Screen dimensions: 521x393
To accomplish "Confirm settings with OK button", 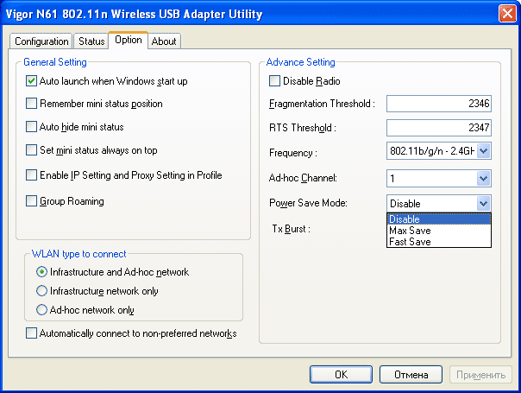I will (x=341, y=375).
